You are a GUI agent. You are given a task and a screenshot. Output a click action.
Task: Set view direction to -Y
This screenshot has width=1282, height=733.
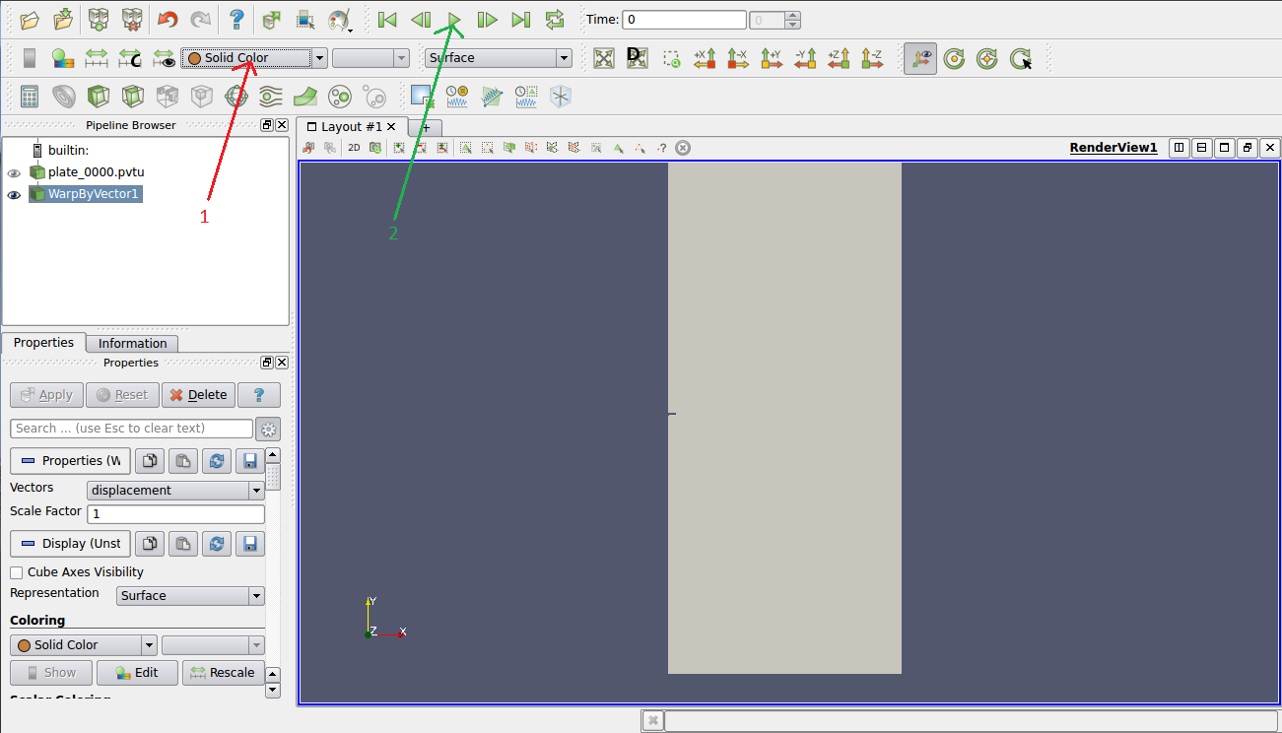point(805,58)
